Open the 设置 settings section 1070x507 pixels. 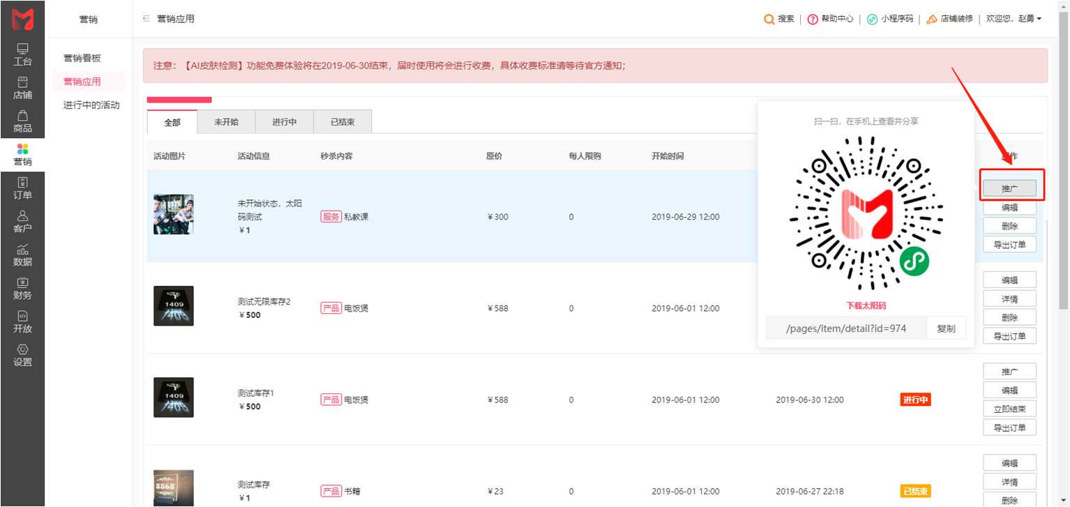point(22,356)
